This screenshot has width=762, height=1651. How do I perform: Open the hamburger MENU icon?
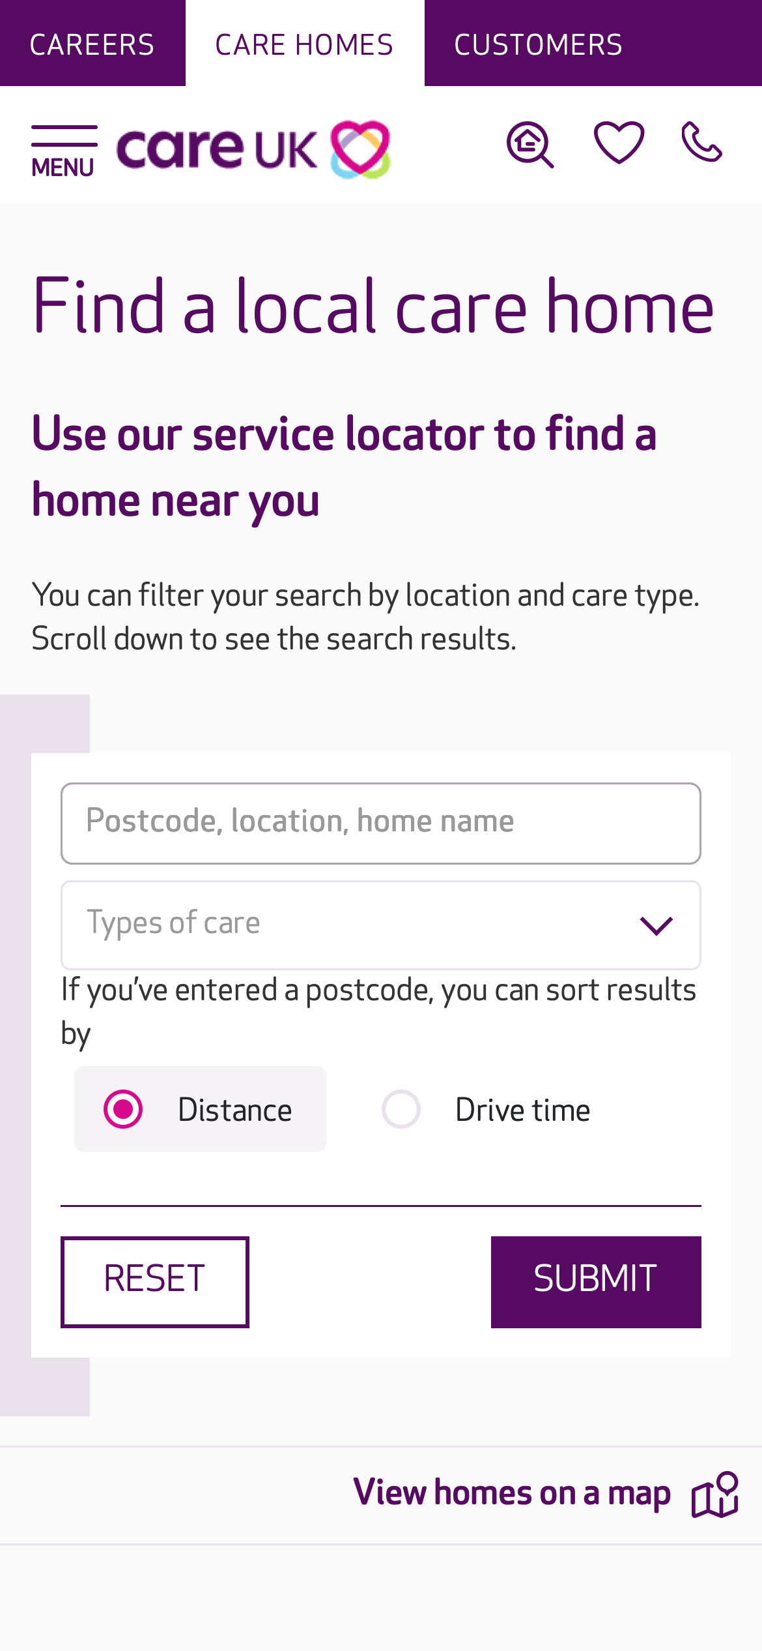[x=64, y=136]
